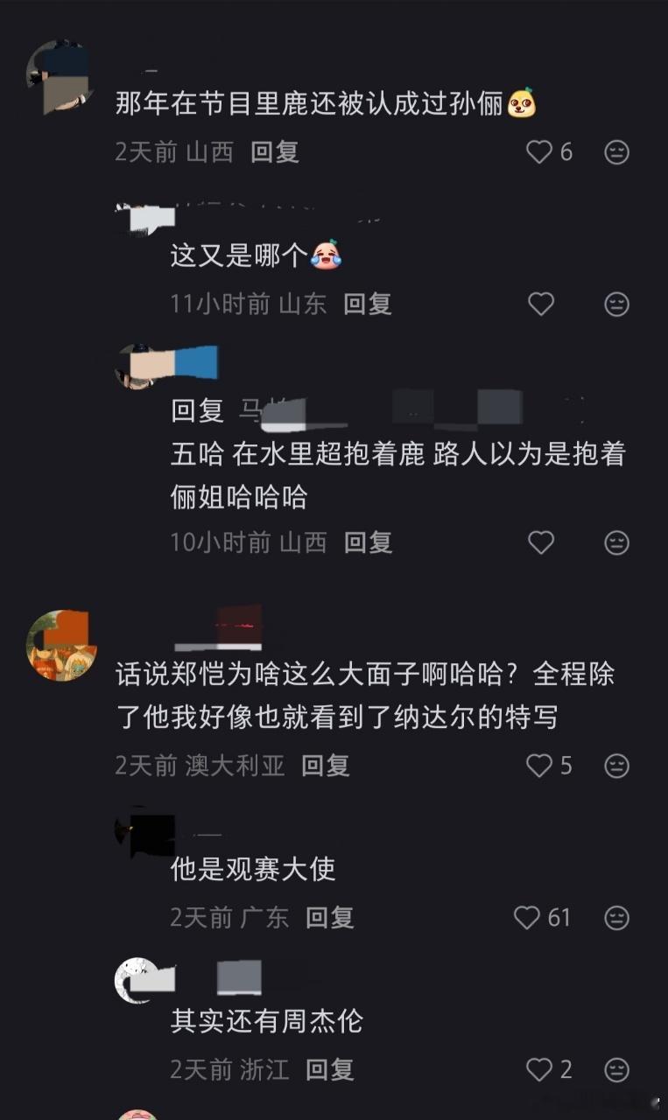Dislike the 郑恺 comment from 澳大利亚
Image resolution: width=668 pixels, height=1120 pixels.
(617, 766)
